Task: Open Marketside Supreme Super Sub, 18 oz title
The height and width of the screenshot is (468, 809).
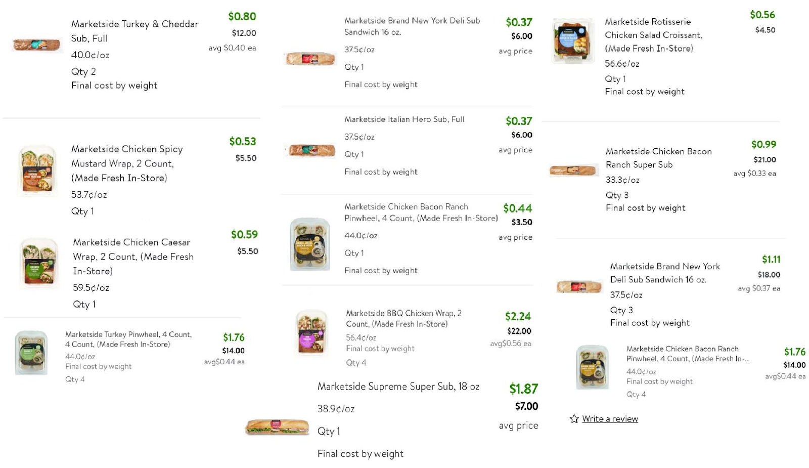Action: tap(398, 387)
